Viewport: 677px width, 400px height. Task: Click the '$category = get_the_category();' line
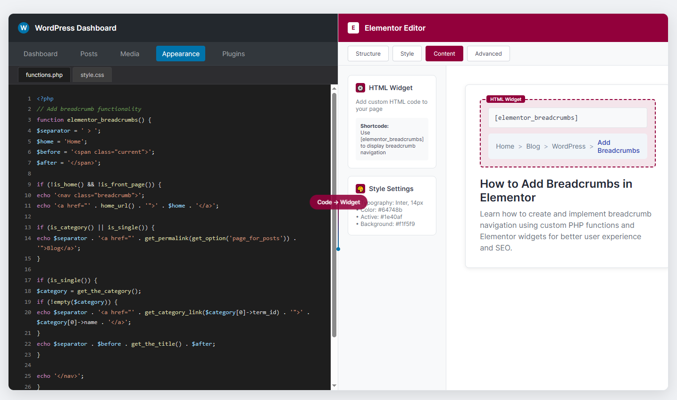pyautogui.click(x=89, y=291)
